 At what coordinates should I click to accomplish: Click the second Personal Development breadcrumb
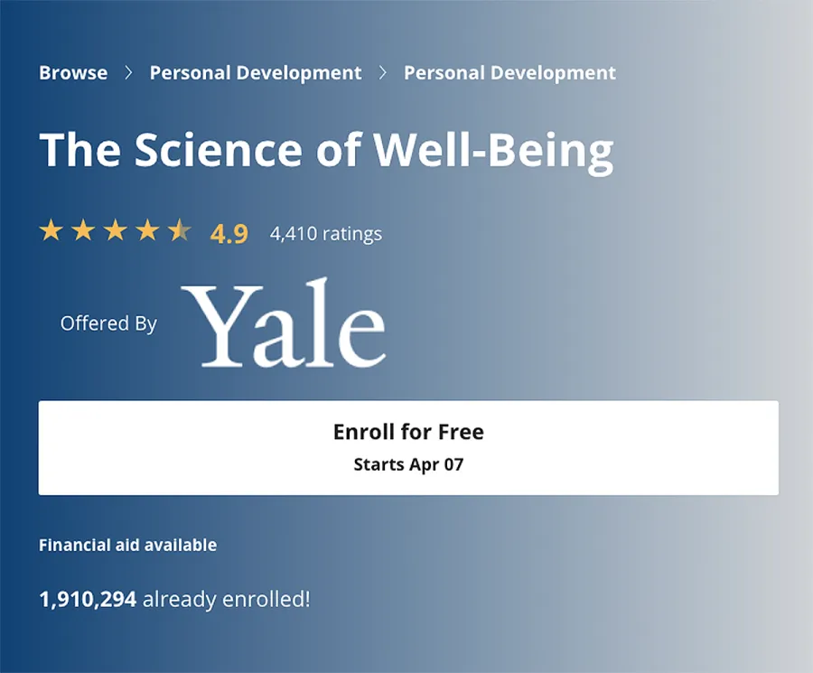click(x=509, y=72)
